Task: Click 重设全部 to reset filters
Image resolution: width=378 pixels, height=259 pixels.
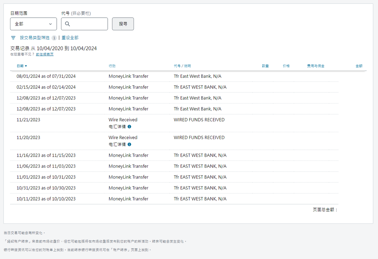Action: point(70,38)
